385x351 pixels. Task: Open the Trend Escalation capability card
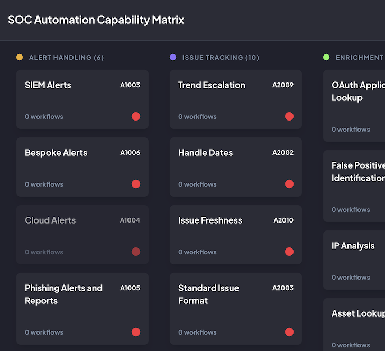coord(236,99)
